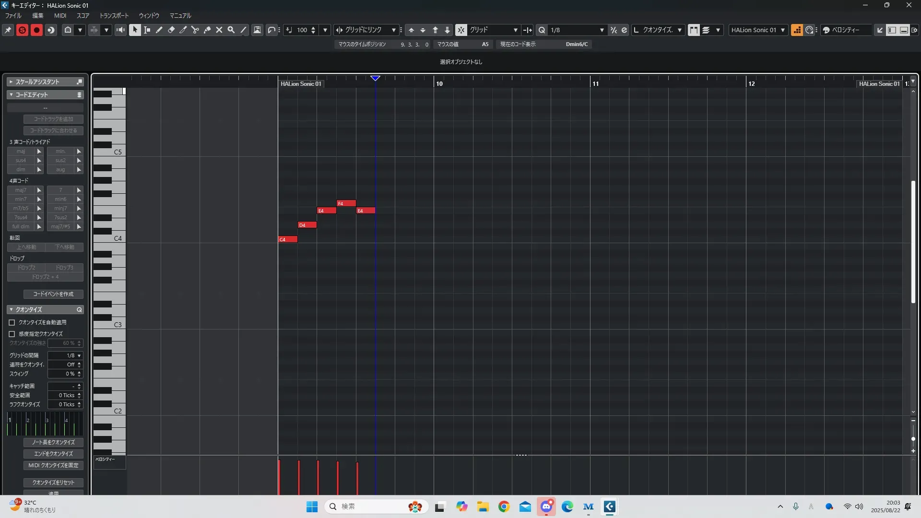
Task: Toggle the Snap on/off button
Action: tap(460, 30)
